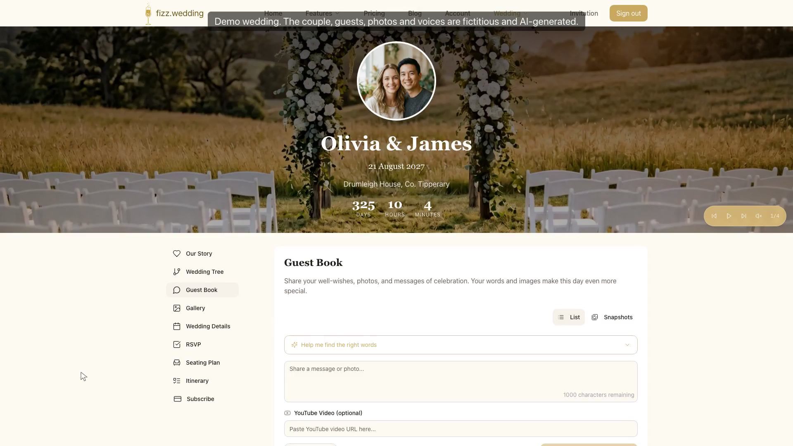793x446 pixels.
Task: Open Seating Plan sofa icon
Action: [x=177, y=363]
